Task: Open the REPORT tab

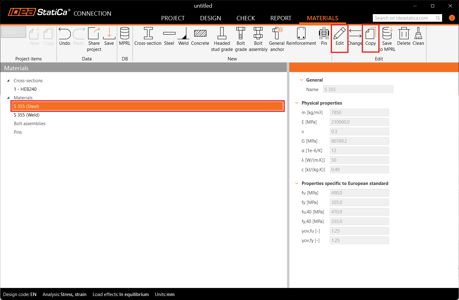Action: (281, 18)
